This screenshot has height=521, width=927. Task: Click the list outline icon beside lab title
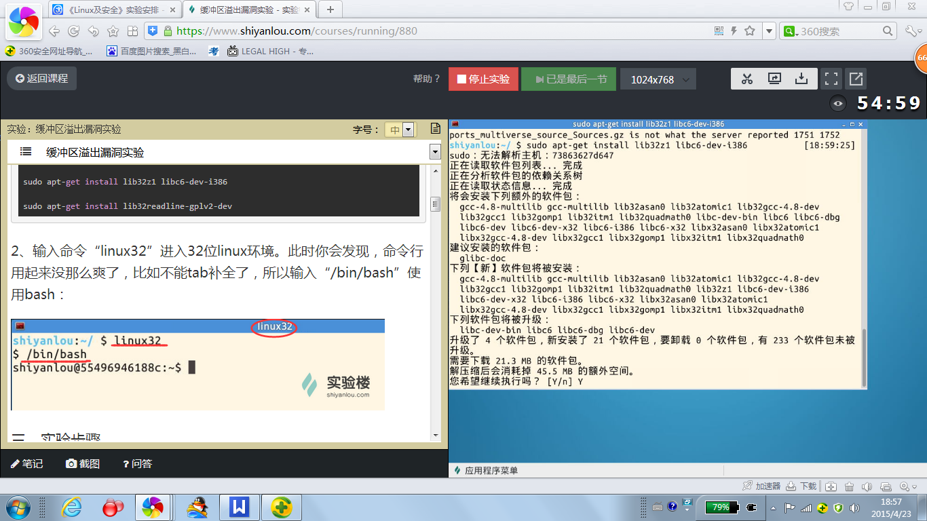tap(26, 152)
